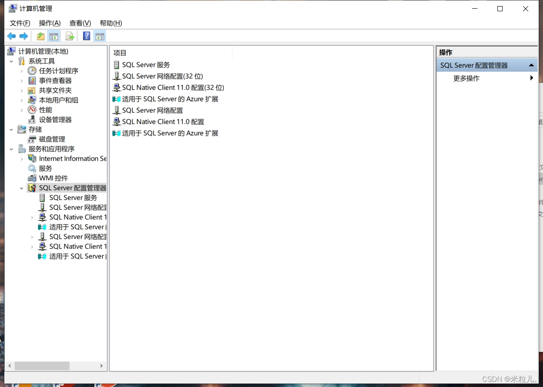This screenshot has width=543, height=387.
Task: Collapse the 存储 node
Action: tap(11, 129)
